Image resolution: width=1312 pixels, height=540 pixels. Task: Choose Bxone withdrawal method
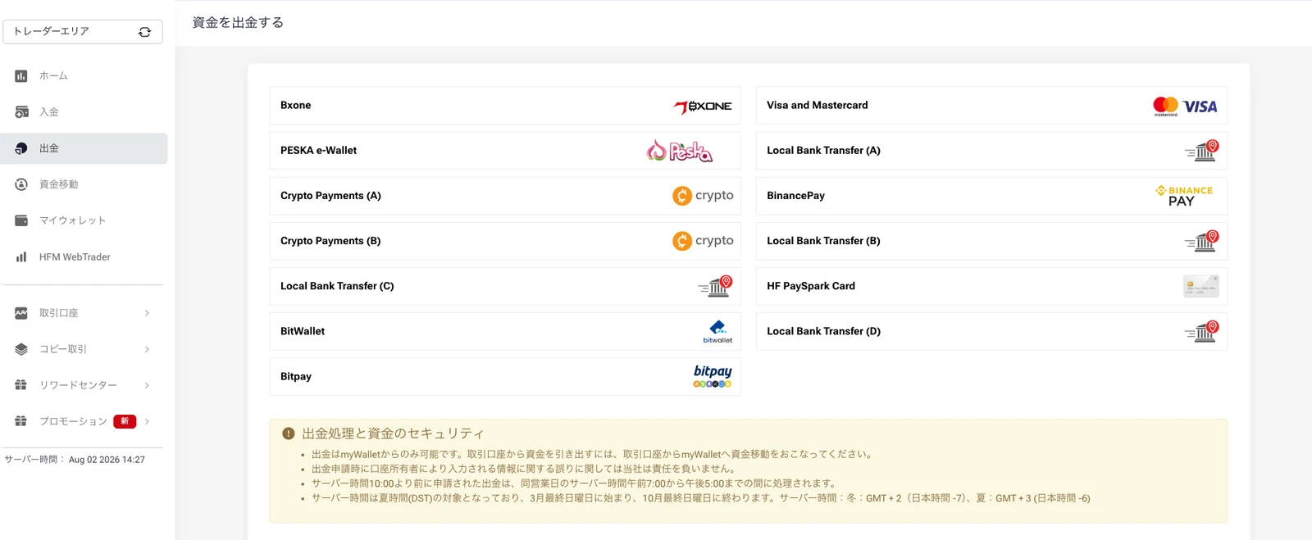(505, 106)
